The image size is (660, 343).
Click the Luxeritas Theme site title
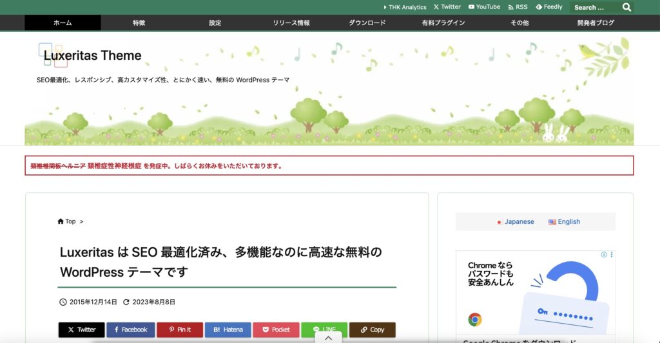[93, 55]
